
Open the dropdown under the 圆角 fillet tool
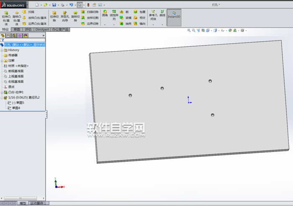[x=105, y=24]
